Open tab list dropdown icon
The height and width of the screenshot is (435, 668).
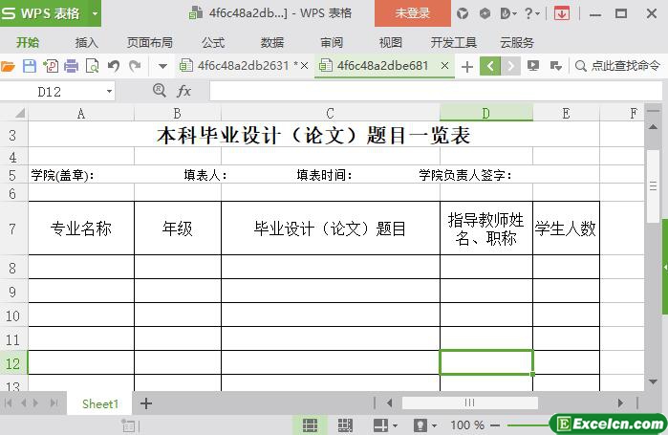(x=555, y=66)
